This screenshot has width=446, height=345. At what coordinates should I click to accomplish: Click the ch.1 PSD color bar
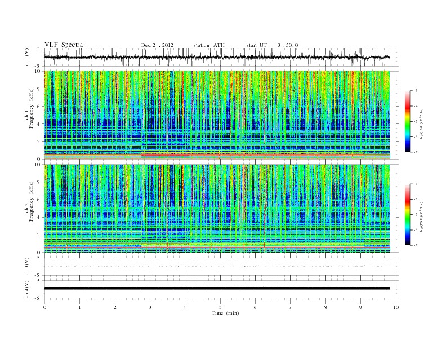pyautogui.click(x=407, y=121)
